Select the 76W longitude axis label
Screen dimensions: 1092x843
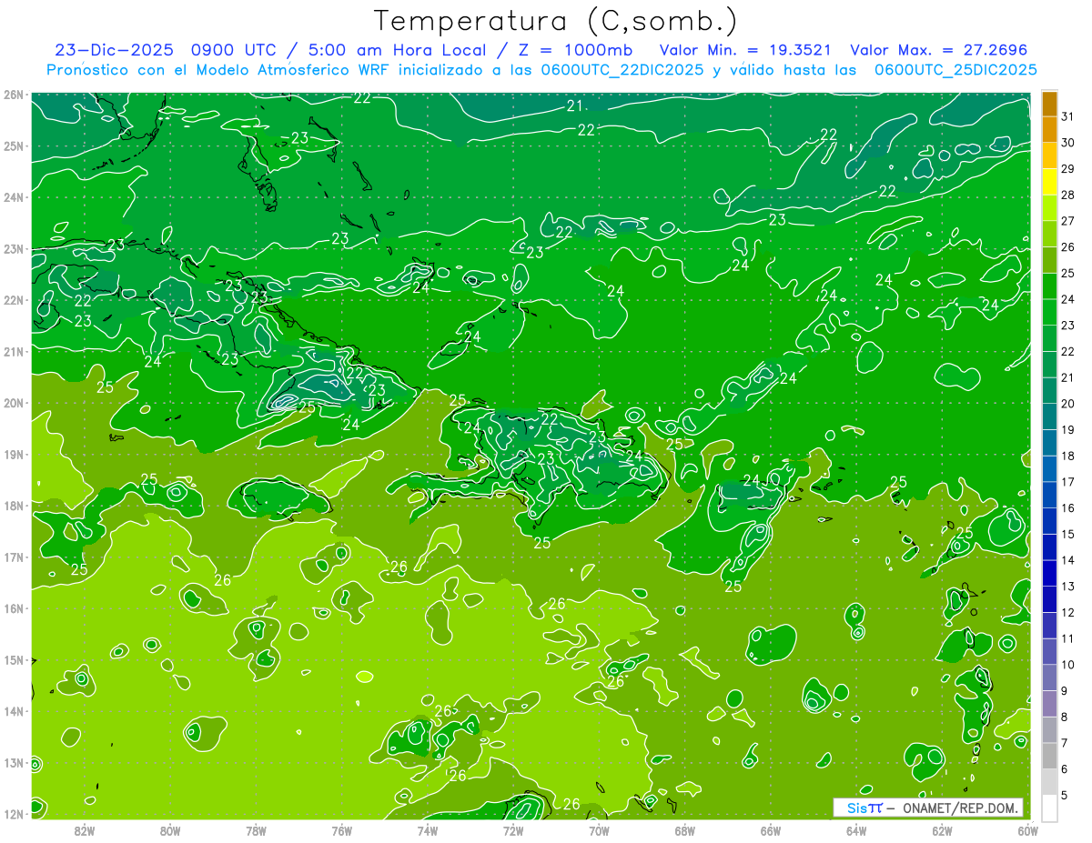tap(342, 830)
